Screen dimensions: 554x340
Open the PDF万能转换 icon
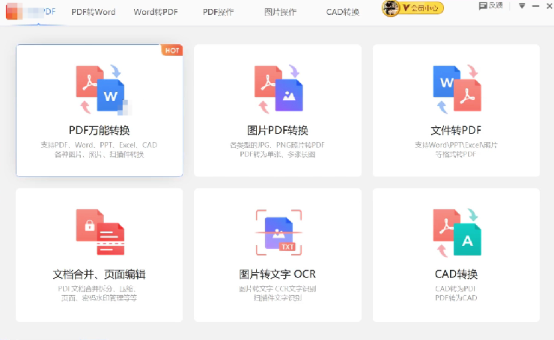click(101, 89)
